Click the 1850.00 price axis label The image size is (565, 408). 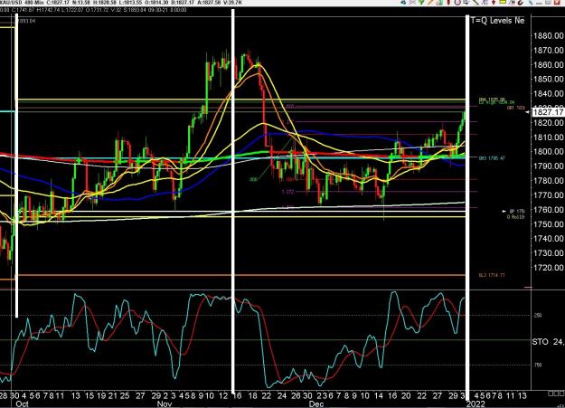tap(549, 79)
